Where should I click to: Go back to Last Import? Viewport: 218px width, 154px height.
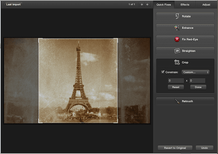(x=13, y=5)
